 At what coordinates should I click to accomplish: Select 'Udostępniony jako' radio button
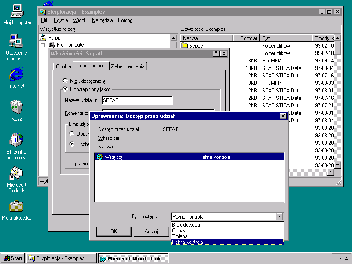[66, 89]
